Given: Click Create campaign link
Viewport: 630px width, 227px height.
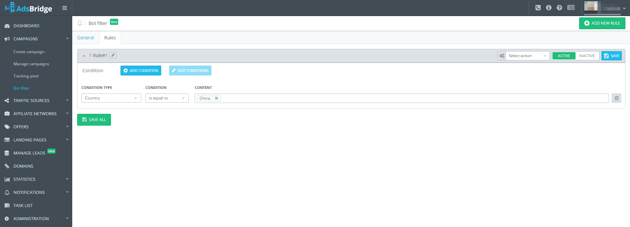Looking at the screenshot, I should [x=29, y=52].
